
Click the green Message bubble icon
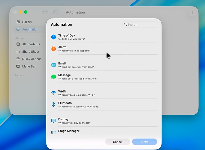tap(54, 77)
